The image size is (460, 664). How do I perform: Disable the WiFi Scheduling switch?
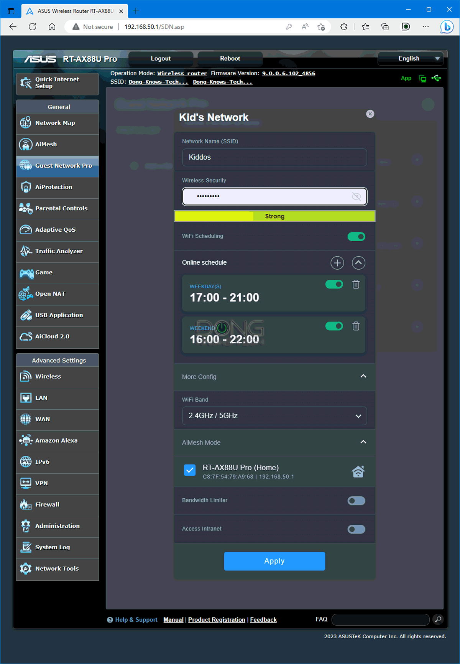tap(356, 237)
